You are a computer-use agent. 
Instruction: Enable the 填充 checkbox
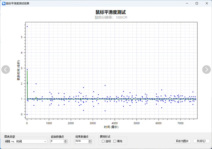(x=115, y=141)
